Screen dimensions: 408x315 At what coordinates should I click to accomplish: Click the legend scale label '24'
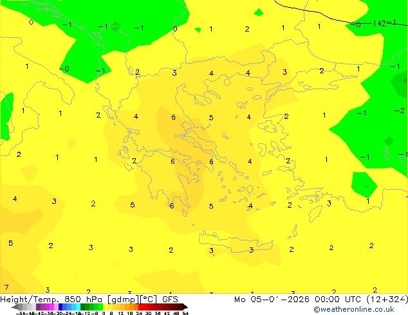coord(139,313)
